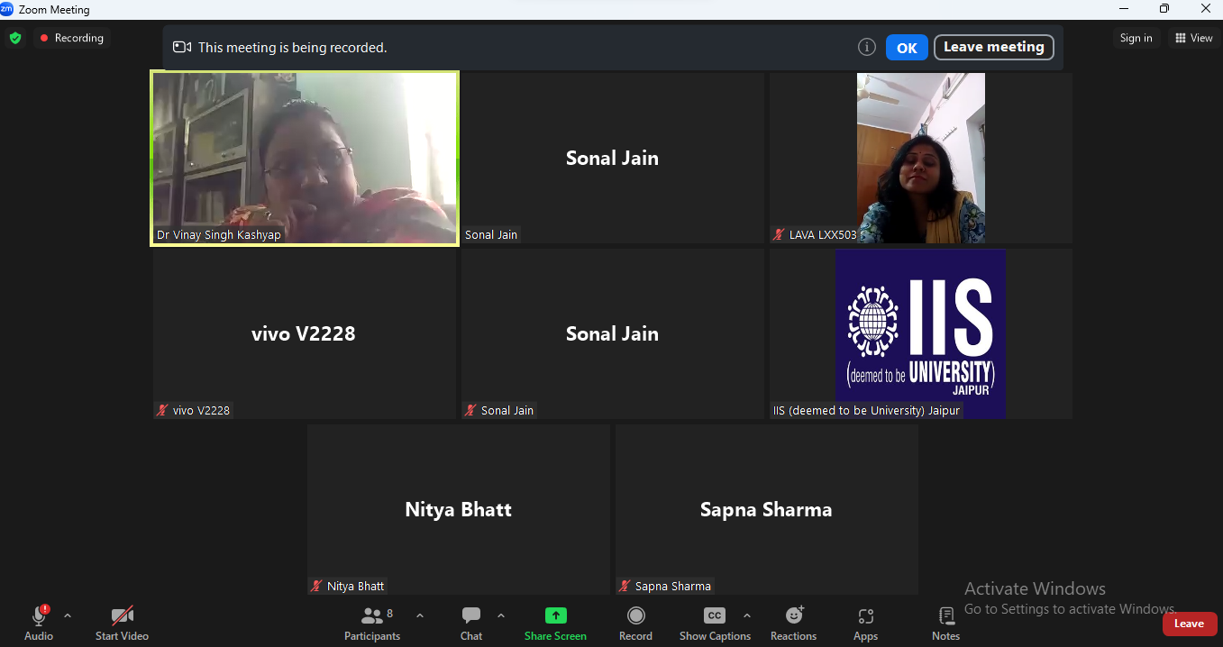The width and height of the screenshot is (1223, 647).
Task: Turn on camera with Start Video
Action: point(122,616)
